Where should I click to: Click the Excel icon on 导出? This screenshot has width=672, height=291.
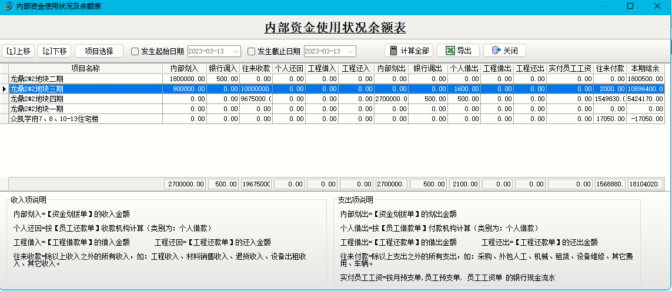(450, 51)
